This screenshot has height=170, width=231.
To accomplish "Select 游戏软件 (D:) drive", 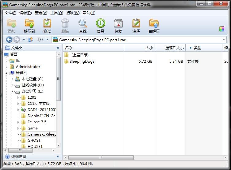I will [33, 85].
